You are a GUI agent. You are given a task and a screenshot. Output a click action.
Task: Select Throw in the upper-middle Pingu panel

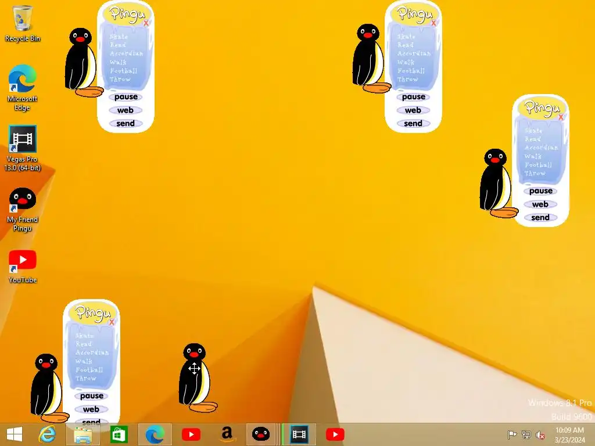[407, 79]
